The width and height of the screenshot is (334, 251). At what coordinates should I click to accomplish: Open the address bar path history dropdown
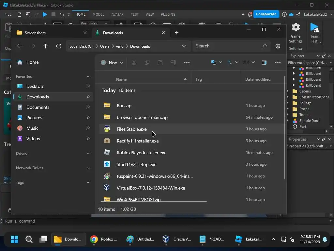(x=184, y=46)
